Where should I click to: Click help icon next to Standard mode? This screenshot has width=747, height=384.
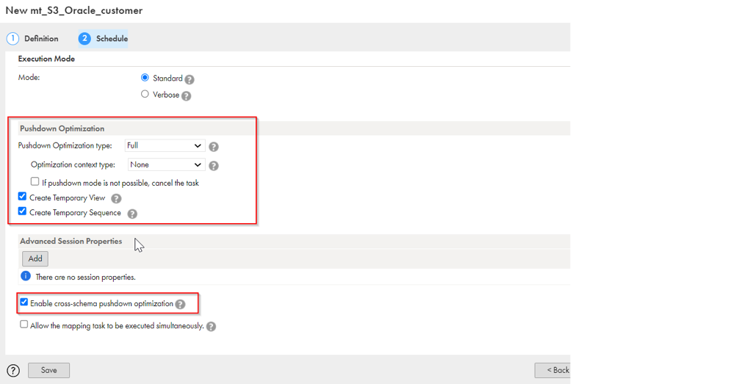tap(190, 79)
